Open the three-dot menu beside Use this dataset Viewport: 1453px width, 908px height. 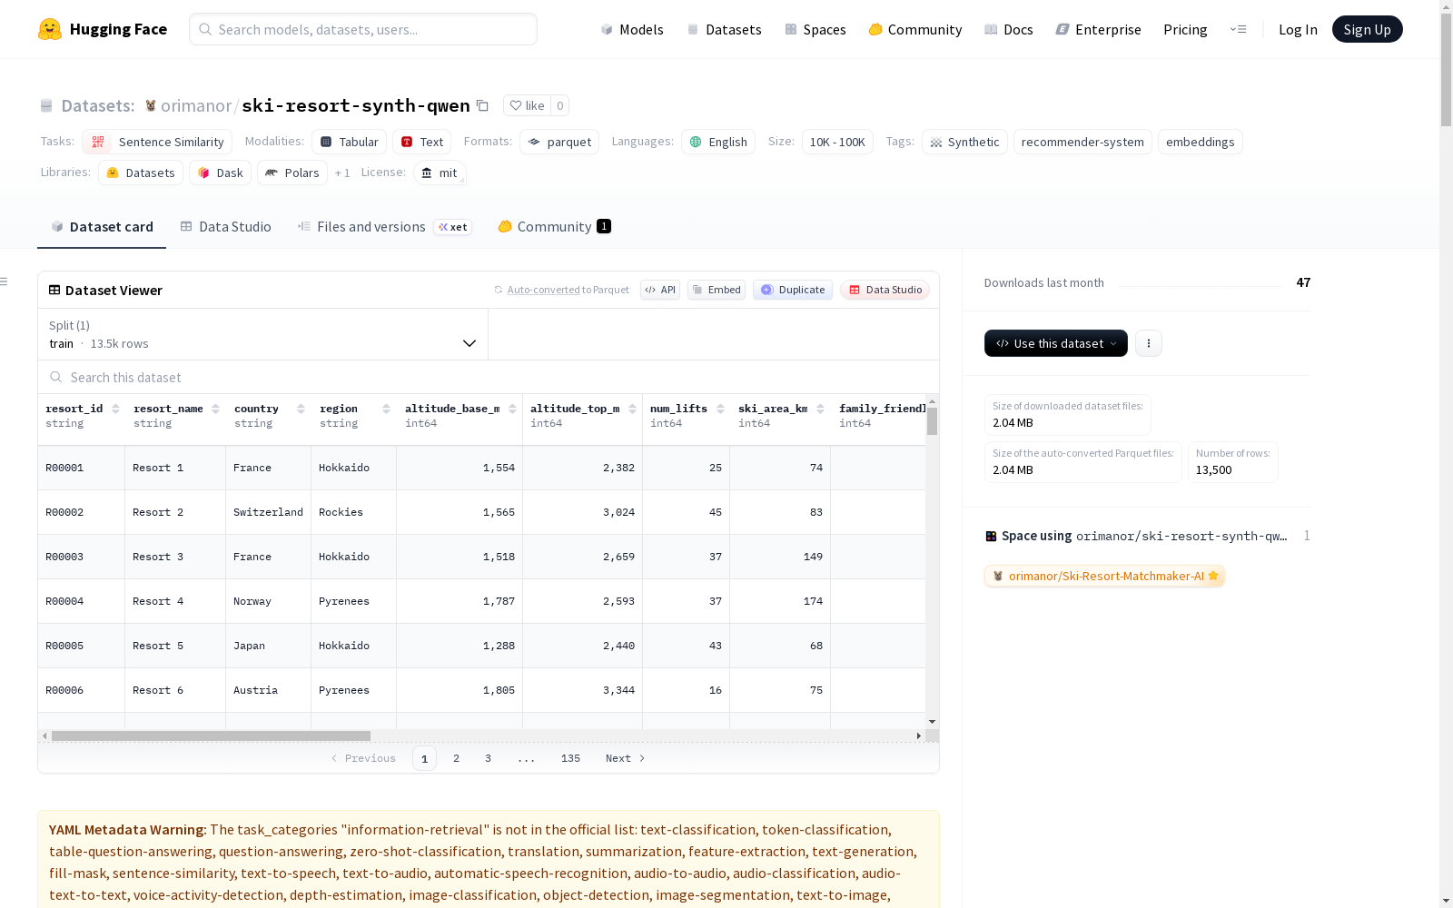1149,343
